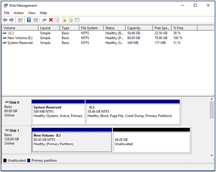Show/hide action pane toolbar icon
216x172 pixels.
[36, 20]
